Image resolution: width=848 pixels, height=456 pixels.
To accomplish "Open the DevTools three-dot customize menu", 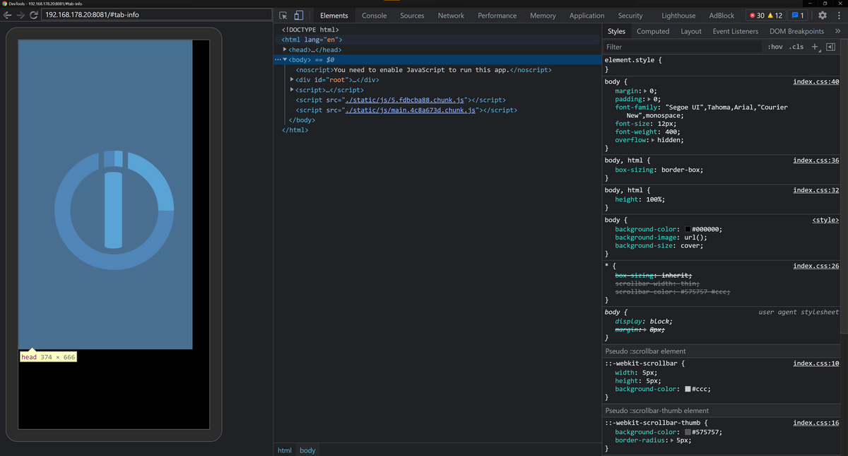I will pos(838,16).
